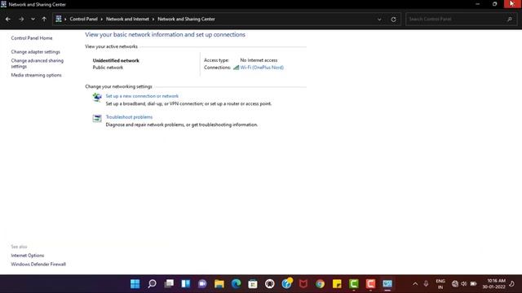Open the green Camtasia taskbar icon

[x=354, y=284]
